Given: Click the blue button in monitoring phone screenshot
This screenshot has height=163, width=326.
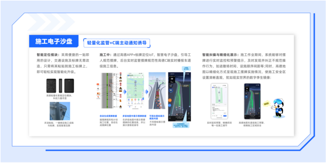Looking at the screenshot, I should pyautogui.click(x=225, y=115).
